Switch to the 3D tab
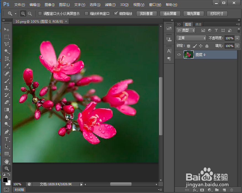 [x=178, y=24]
